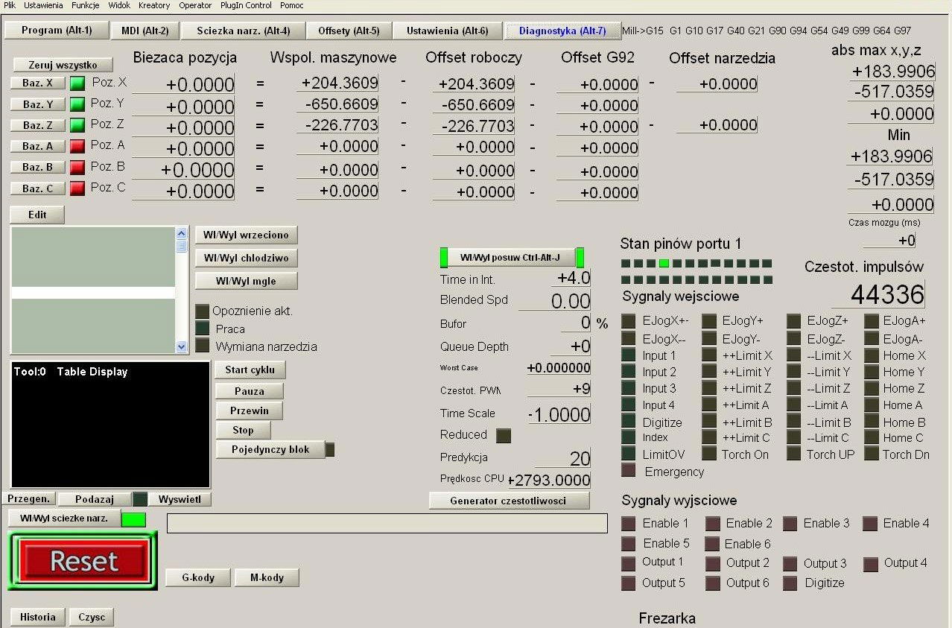The height and width of the screenshot is (628, 952).
Task: Switch to Offsety (Alt-5) tab
Action: [349, 31]
